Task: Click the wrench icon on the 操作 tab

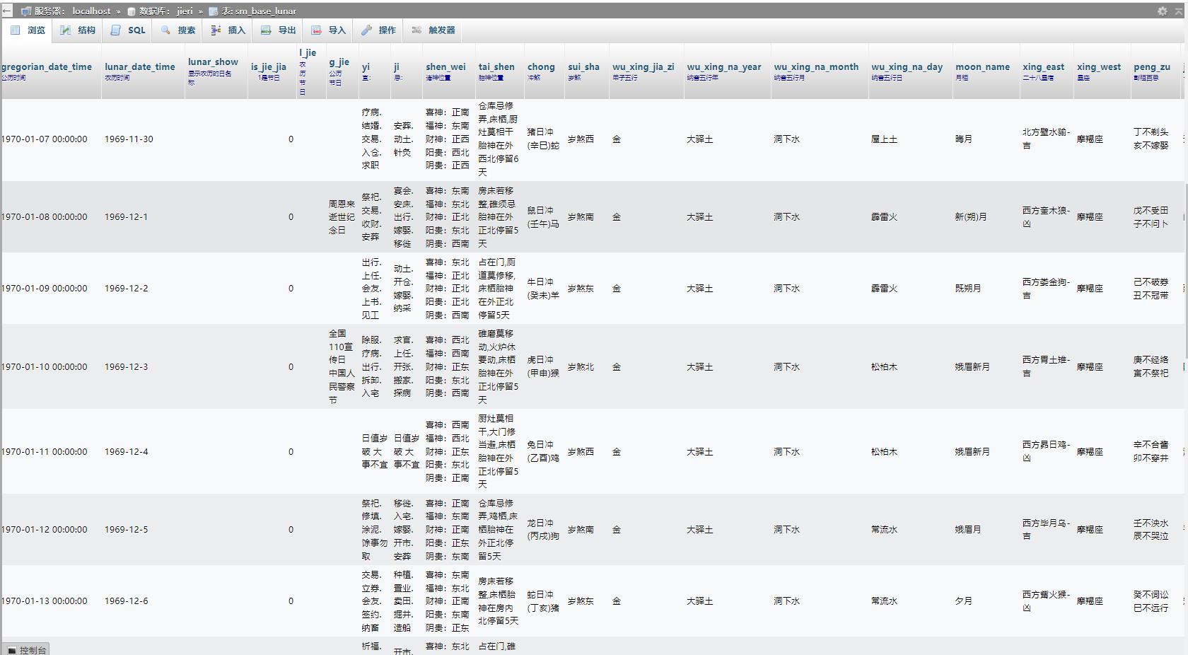Action: 366,30
